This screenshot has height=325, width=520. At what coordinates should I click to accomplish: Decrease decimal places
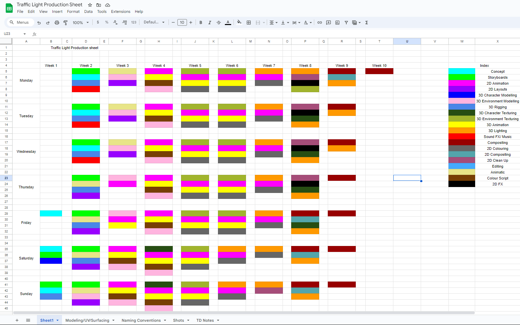coord(115,22)
